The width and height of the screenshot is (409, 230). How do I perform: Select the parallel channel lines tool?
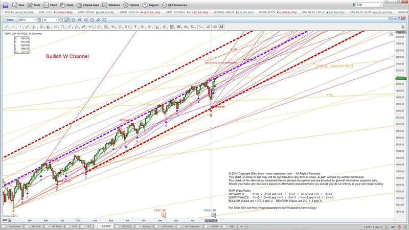tap(99, 27)
